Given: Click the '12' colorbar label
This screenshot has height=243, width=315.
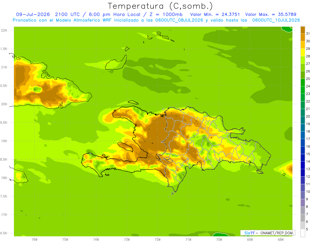Looking at the screenshot, I should click(x=308, y=176).
